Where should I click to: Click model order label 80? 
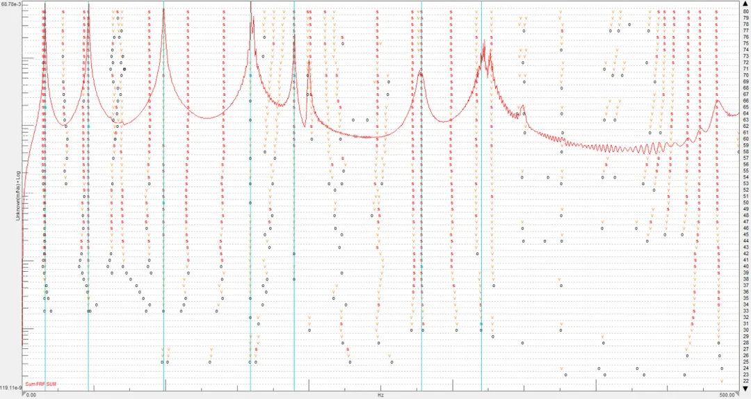(x=745, y=12)
